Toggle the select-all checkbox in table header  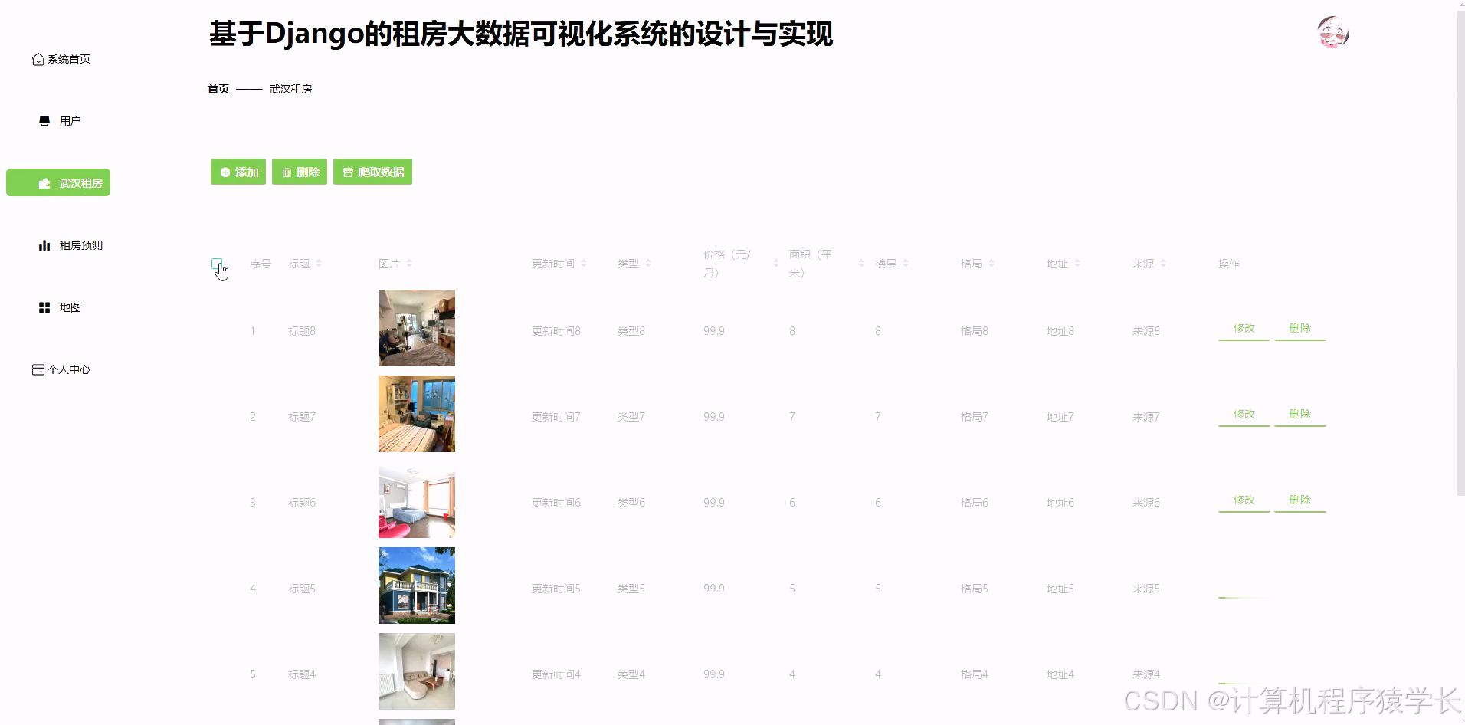pos(217,264)
